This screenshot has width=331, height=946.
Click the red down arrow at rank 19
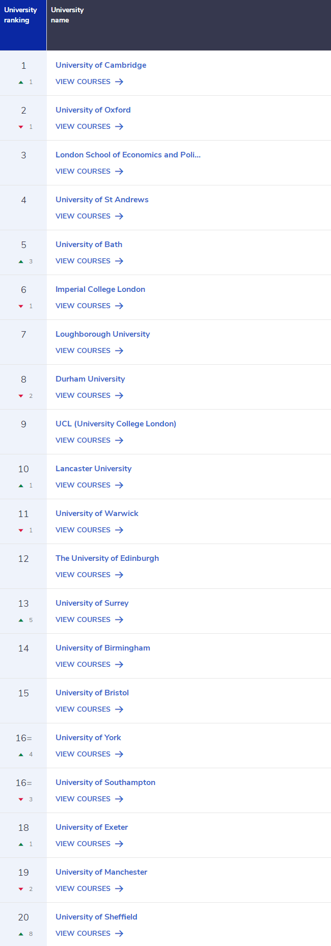coord(21,889)
